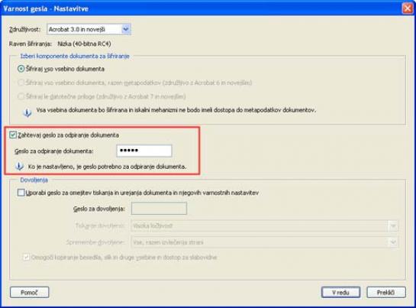Toggle 'Omogoči kopiranje besedila' checkbox
416x308 pixels.
point(26,257)
